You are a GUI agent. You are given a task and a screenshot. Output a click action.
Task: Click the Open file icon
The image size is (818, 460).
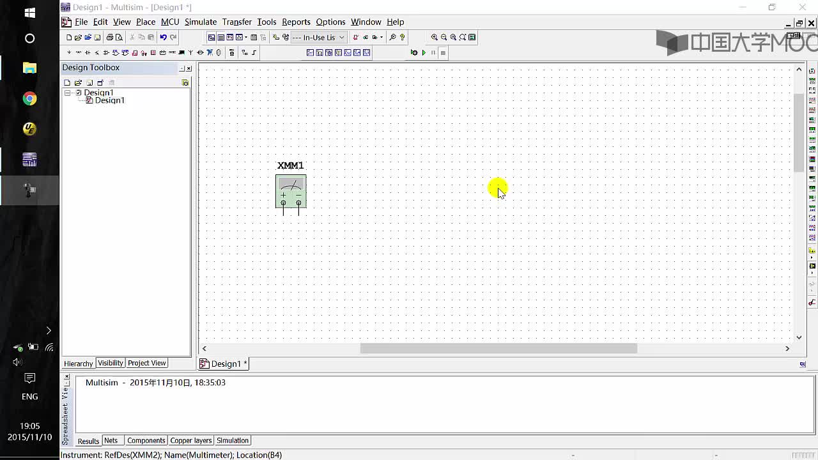[78, 37]
